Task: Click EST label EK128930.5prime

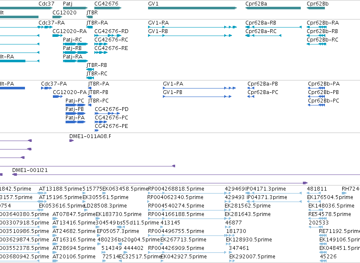Action: (x=249, y=240)
